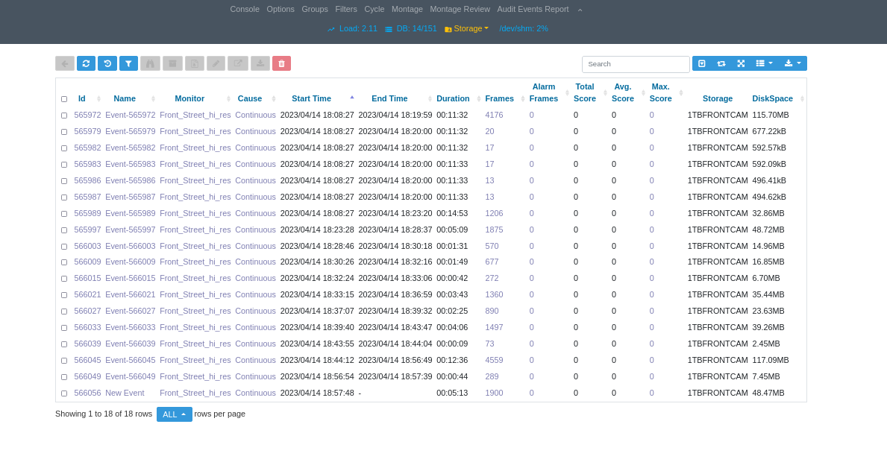This screenshot has height=468, width=887.
Task: Refresh the events table
Action: point(86,63)
